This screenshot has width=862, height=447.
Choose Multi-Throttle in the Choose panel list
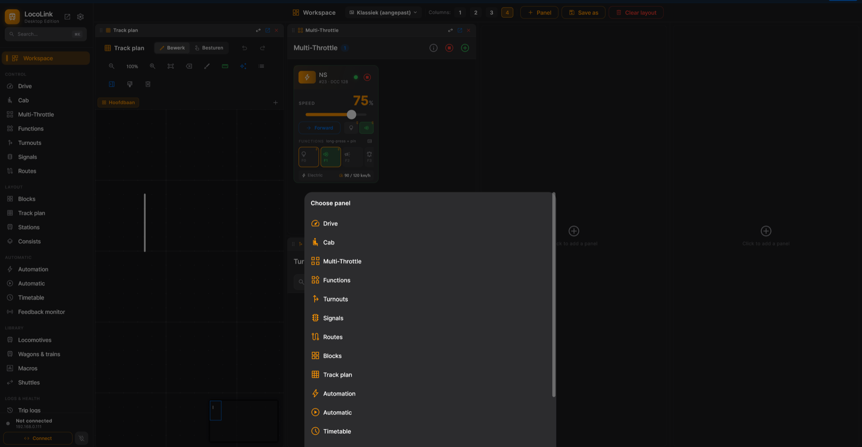(430, 261)
